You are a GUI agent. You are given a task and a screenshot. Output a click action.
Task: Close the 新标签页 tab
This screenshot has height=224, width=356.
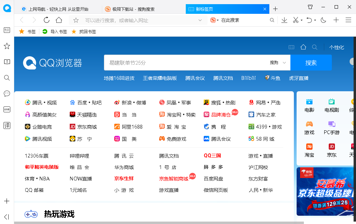[x=265, y=9]
